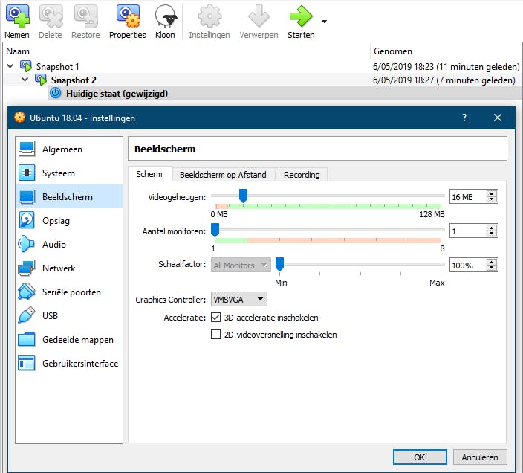
Task: Click the Schaalfactor slider handle
Action: [x=279, y=264]
